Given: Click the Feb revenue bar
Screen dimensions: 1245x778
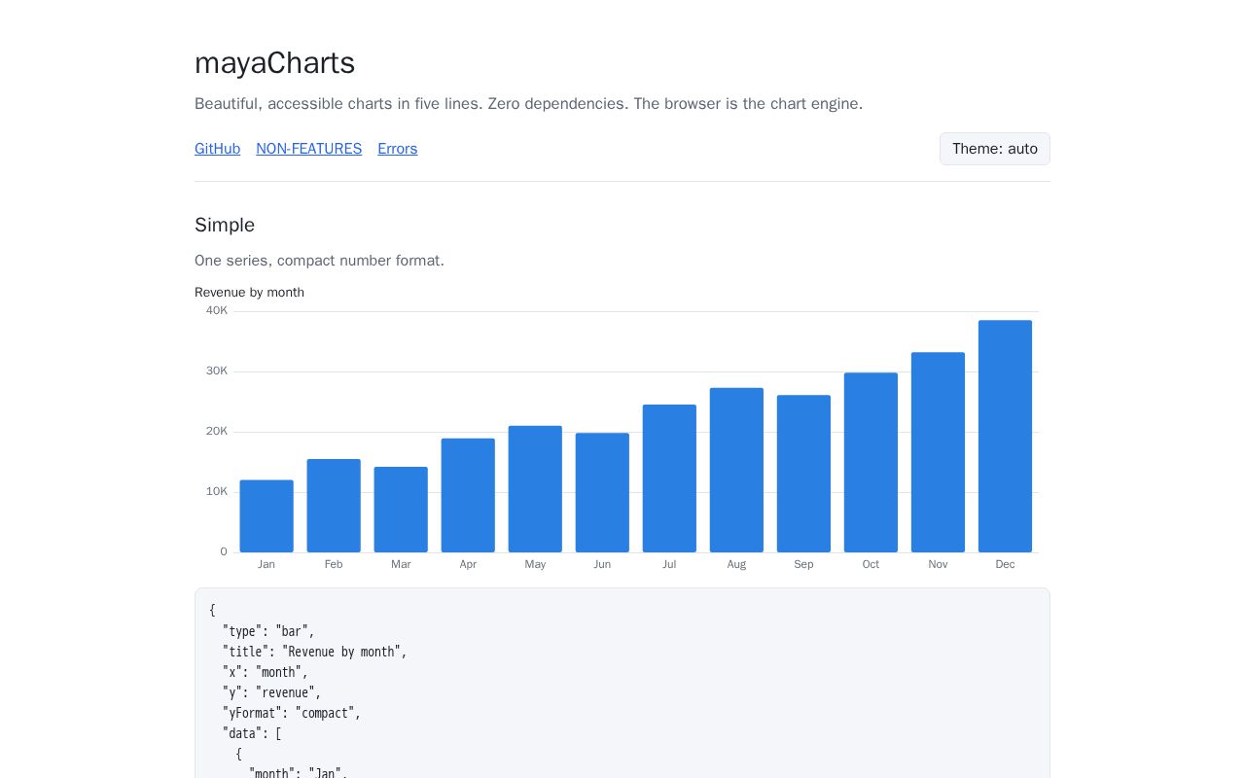Looking at the screenshot, I should point(334,506).
